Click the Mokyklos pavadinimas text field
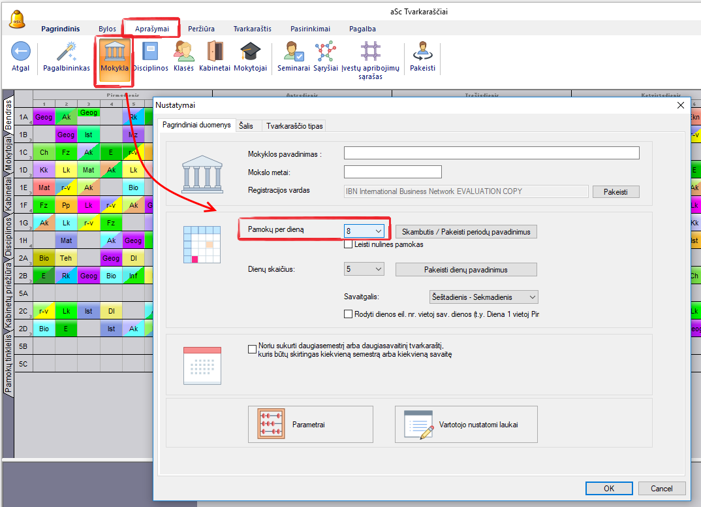 coord(491,153)
